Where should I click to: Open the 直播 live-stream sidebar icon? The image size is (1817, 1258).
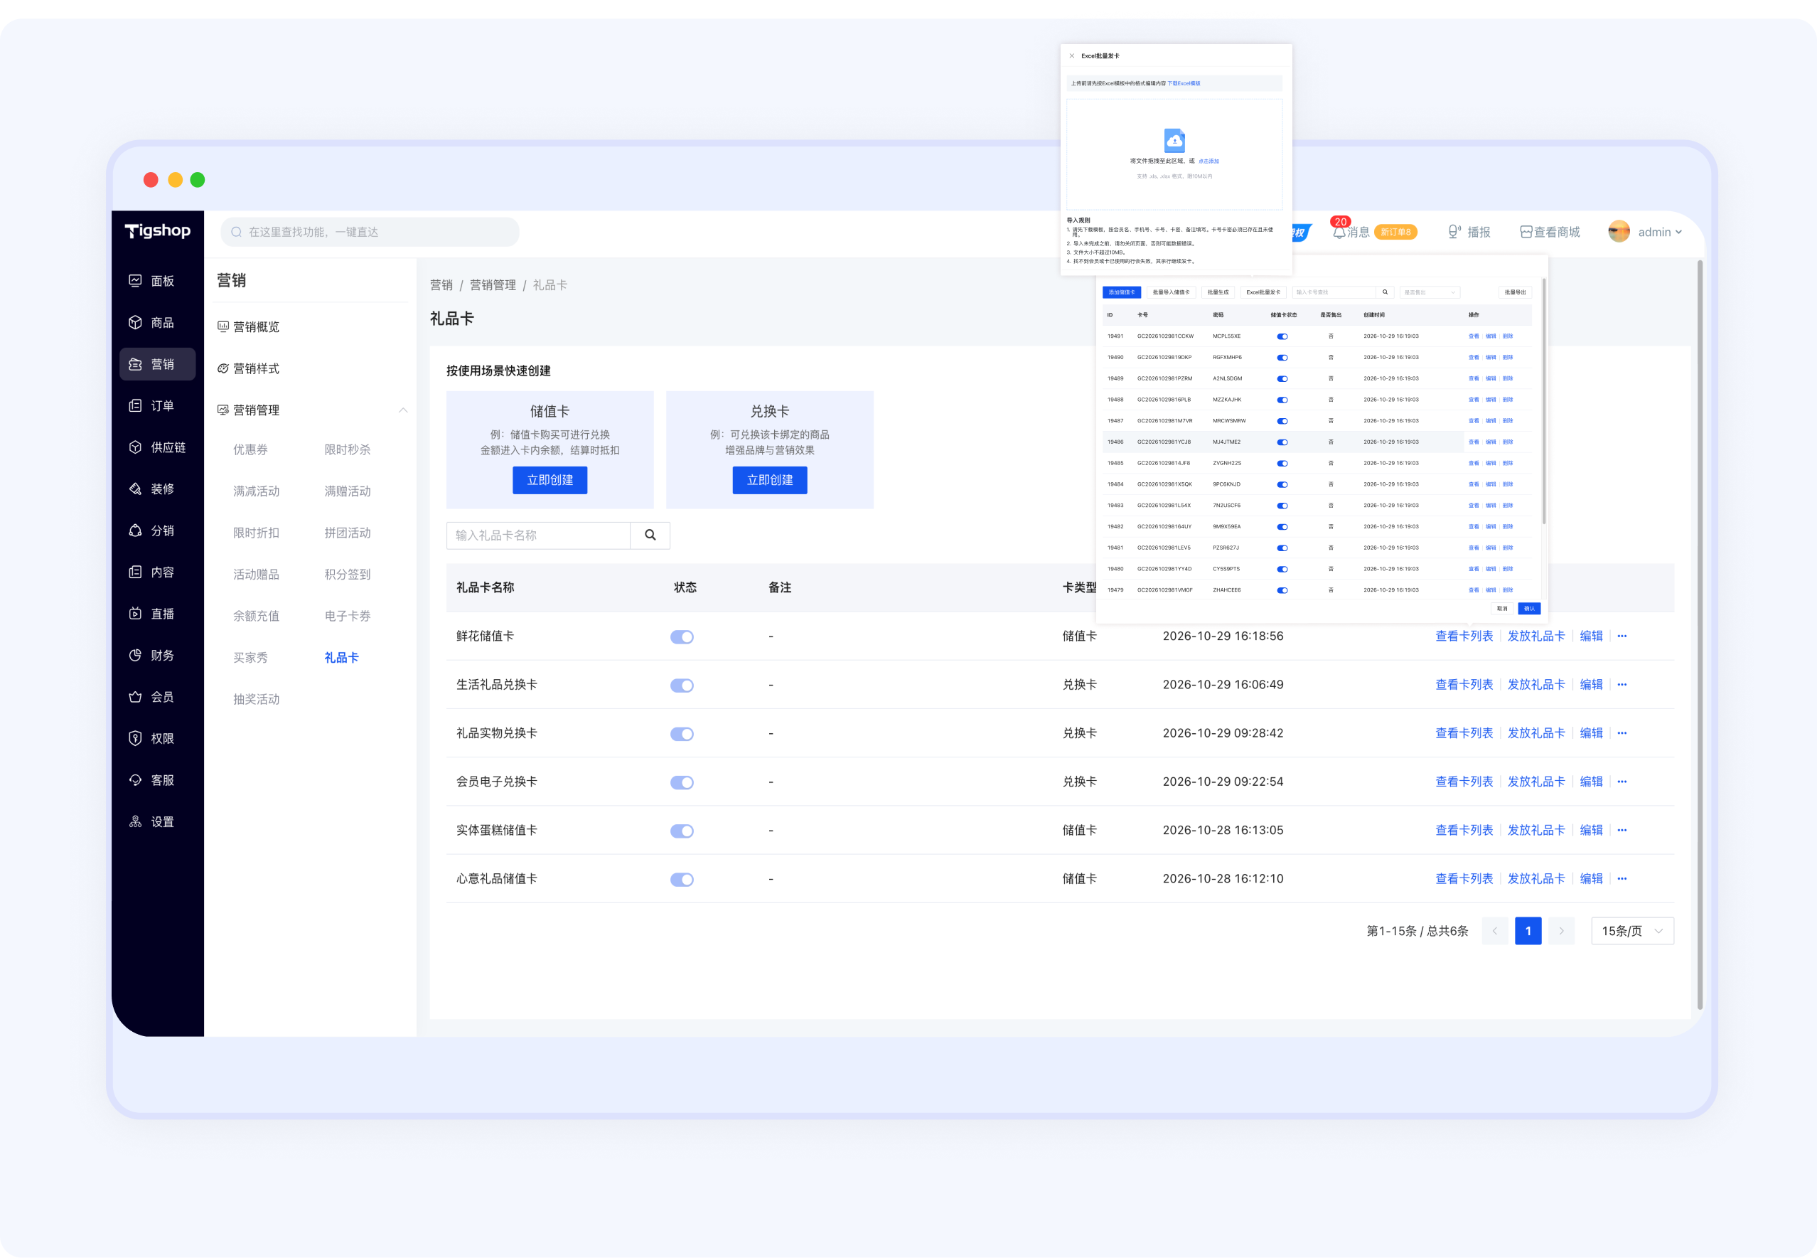[136, 613]
